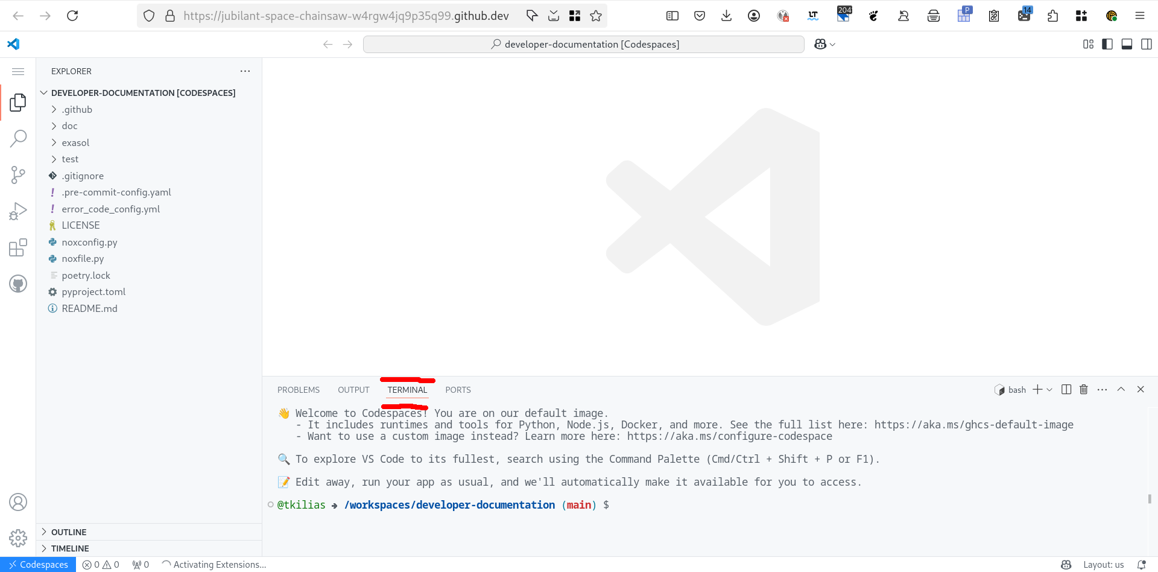Toggle the secondary side bar

(x=1147, y=44)
